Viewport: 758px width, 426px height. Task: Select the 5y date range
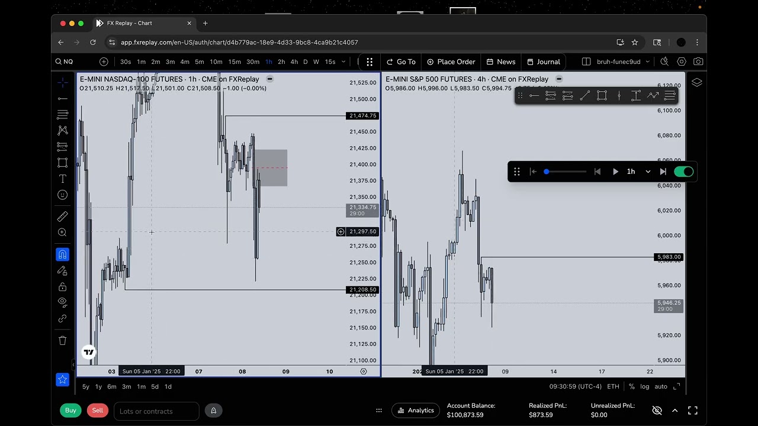86,386
